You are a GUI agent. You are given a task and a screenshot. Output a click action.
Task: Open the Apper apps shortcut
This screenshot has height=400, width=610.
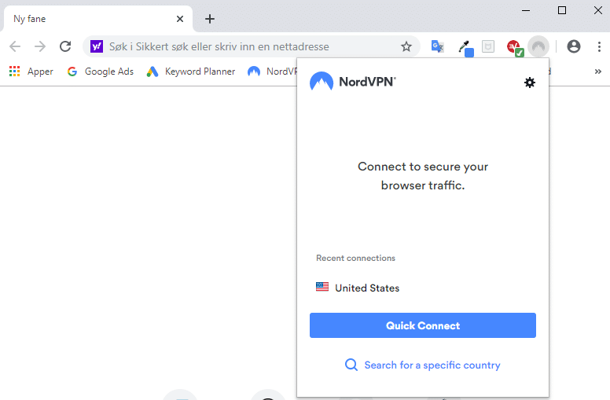31,72
